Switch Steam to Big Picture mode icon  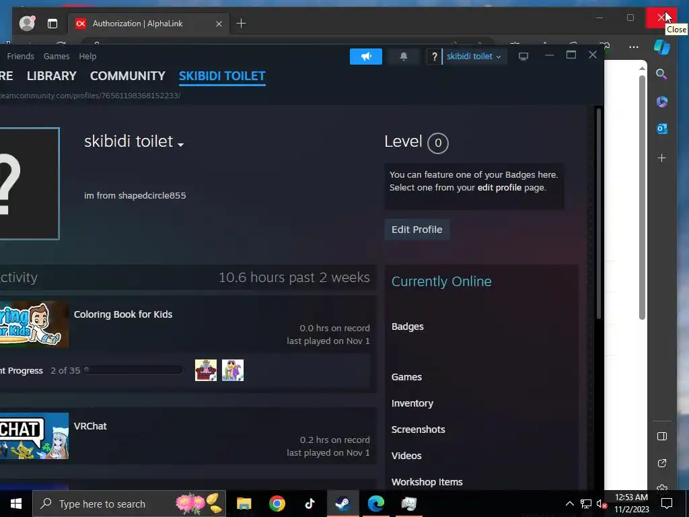[523, 57]
